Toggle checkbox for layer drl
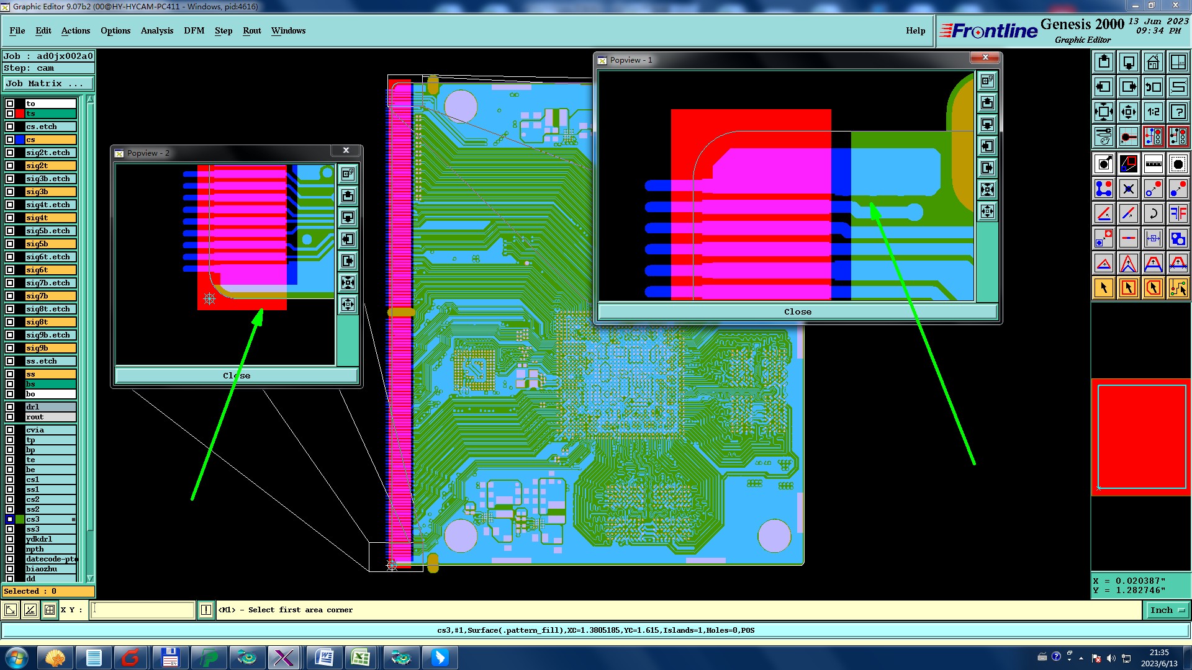 [10, 407]
